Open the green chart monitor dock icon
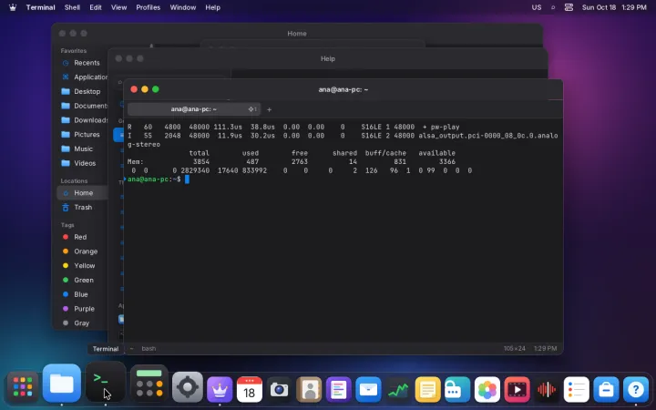 398,390
